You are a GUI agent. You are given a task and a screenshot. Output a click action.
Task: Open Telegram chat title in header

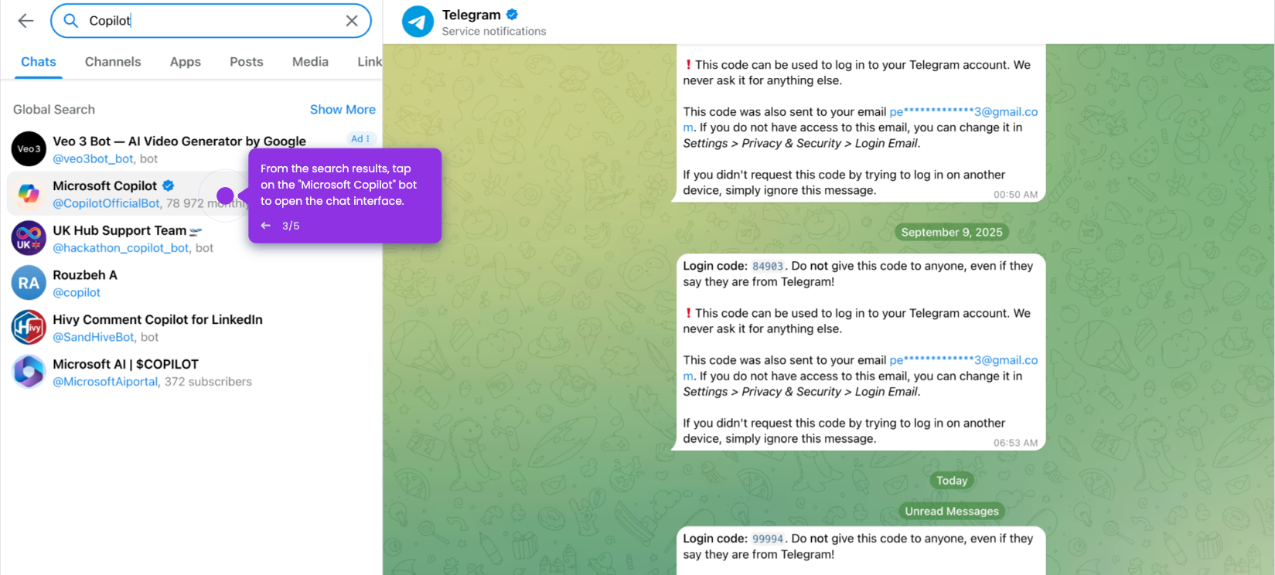(x=471, y=15)
